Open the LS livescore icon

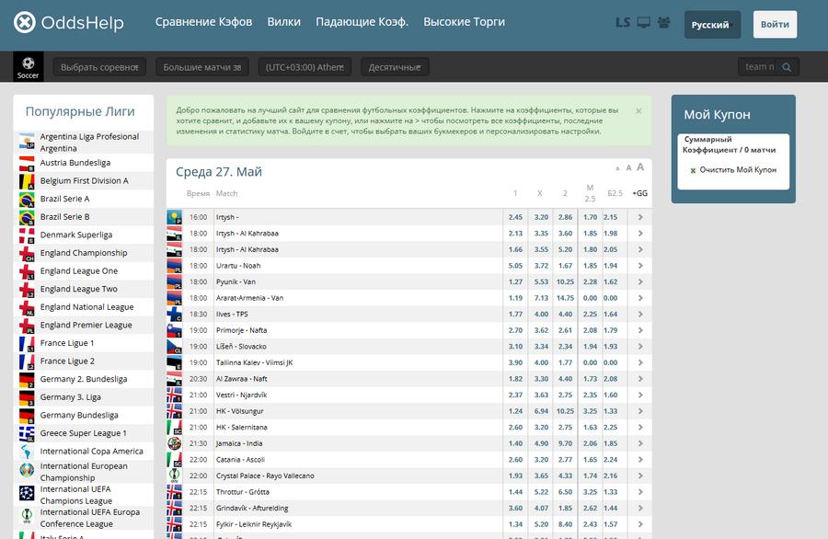point(623,22)
